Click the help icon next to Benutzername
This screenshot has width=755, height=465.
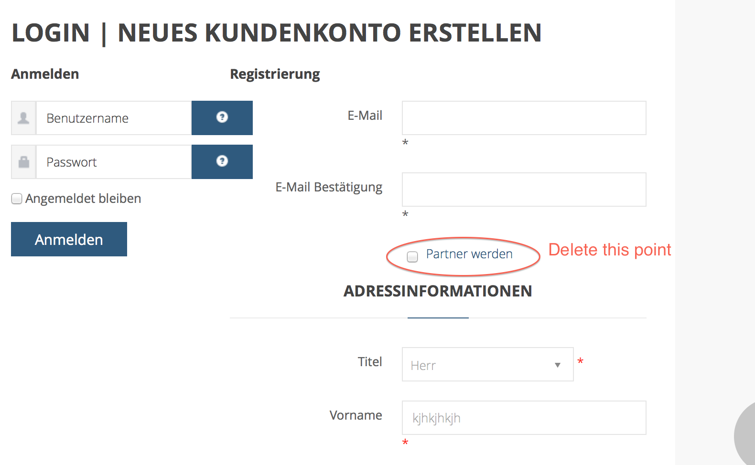coord(222,117)
